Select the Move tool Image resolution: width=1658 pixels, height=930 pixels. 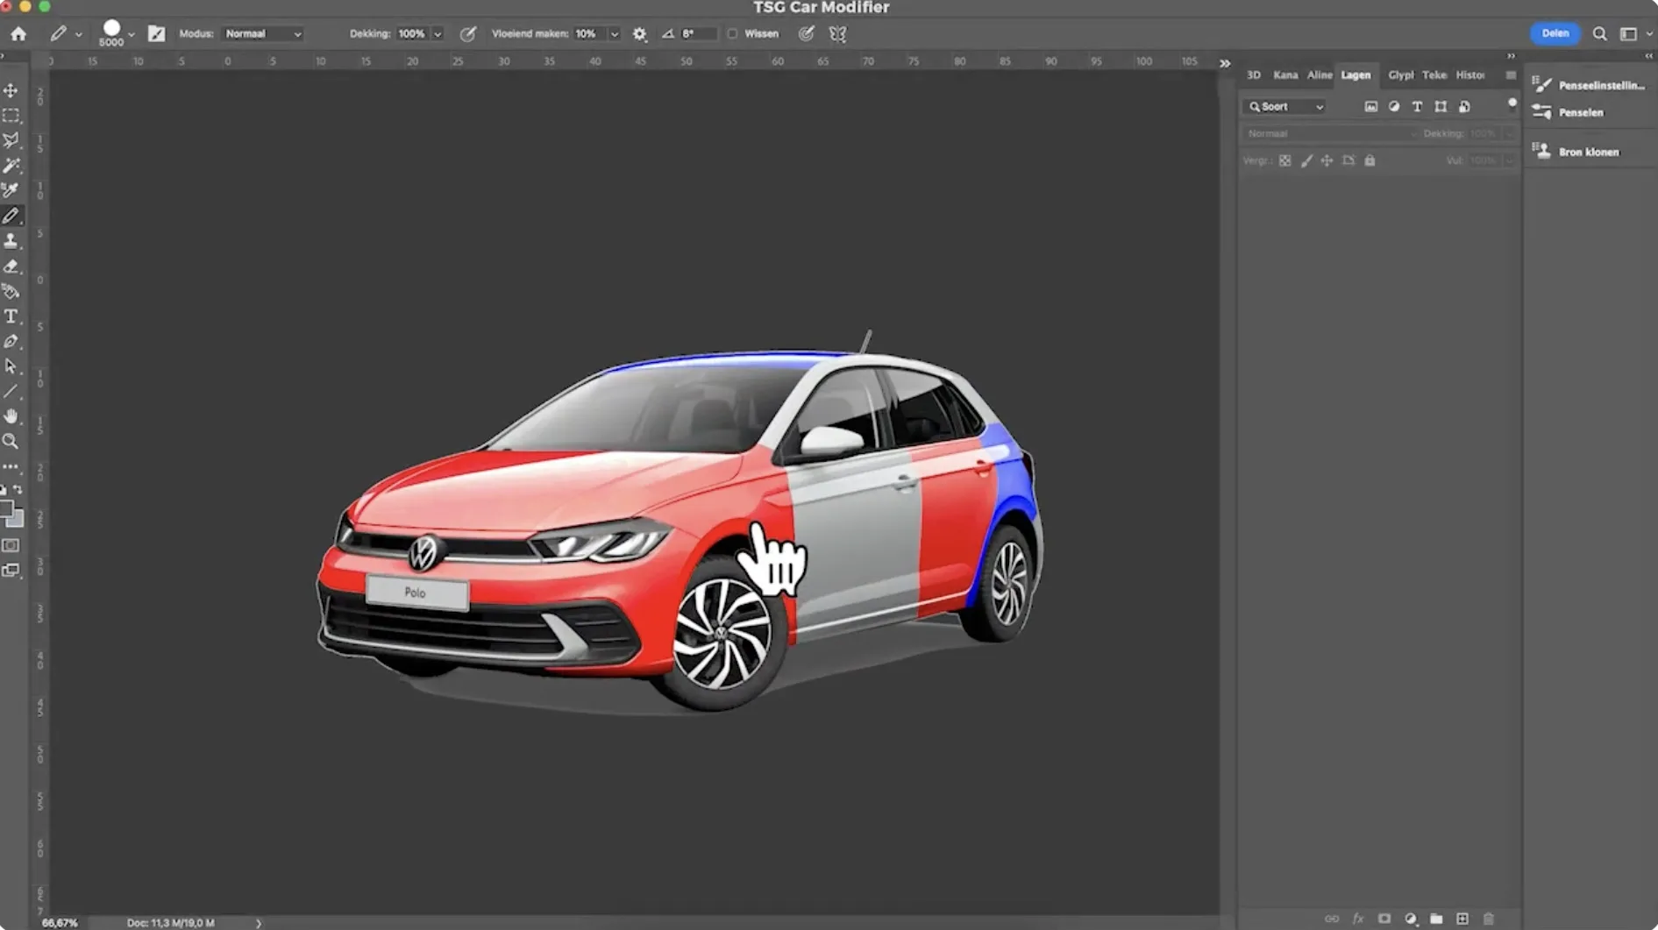(11, 90)
